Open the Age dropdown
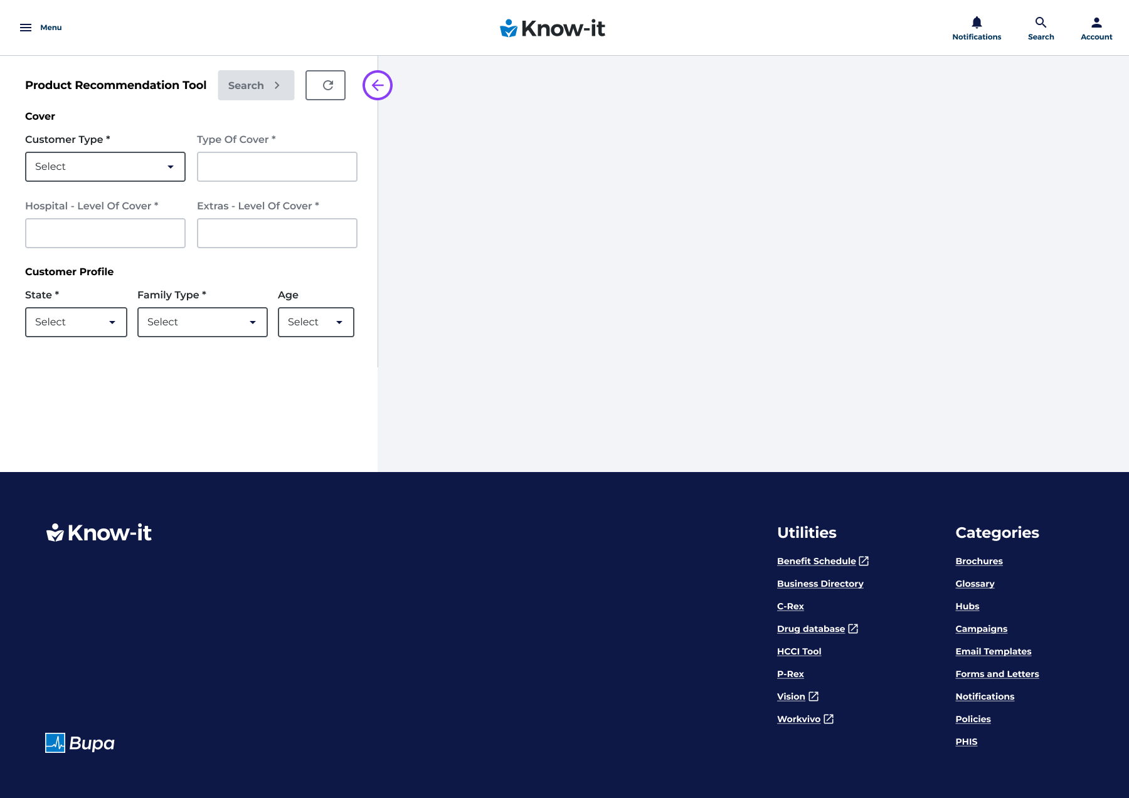This screenshot has height=798, width=1129. 315,322
